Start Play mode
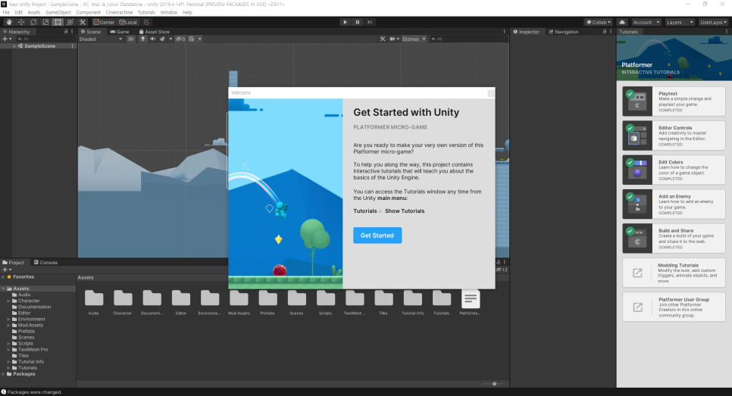732x396 pixels. pos(345,22)
